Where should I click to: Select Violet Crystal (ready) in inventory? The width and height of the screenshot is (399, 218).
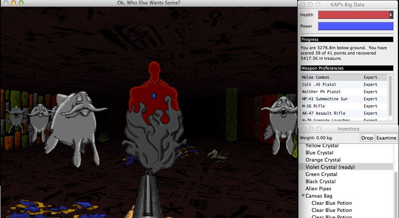330,167
